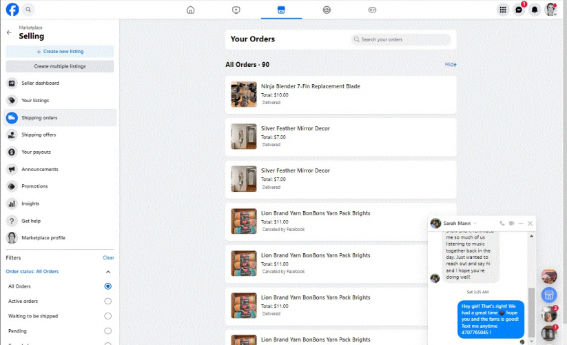Select the Pending radio button
The image size is (567, 345).
[107, 331]
